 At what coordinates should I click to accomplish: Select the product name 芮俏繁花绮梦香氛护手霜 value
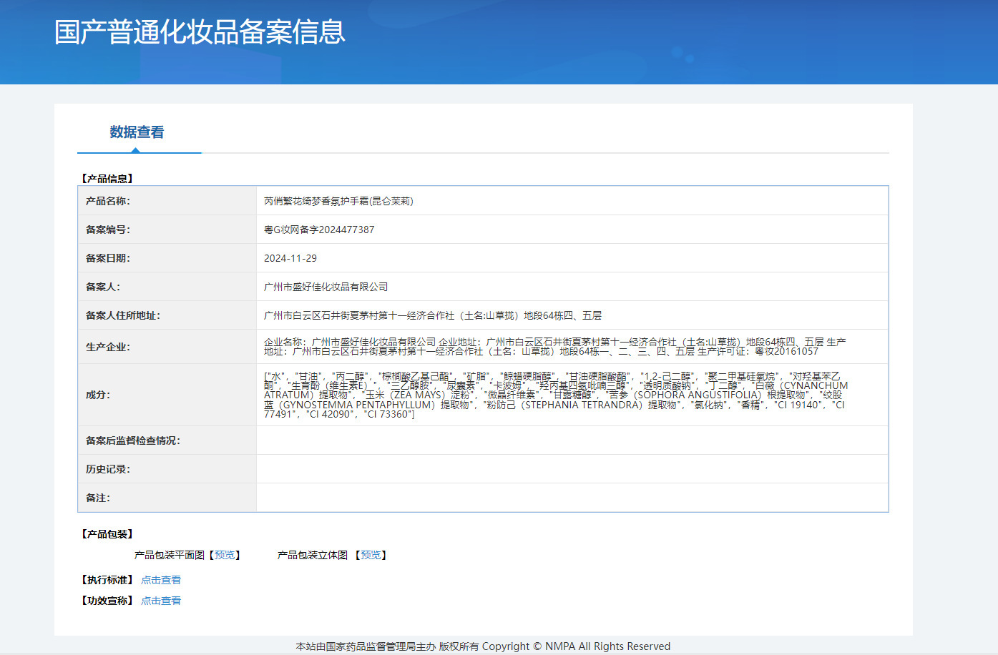(338, 201)
